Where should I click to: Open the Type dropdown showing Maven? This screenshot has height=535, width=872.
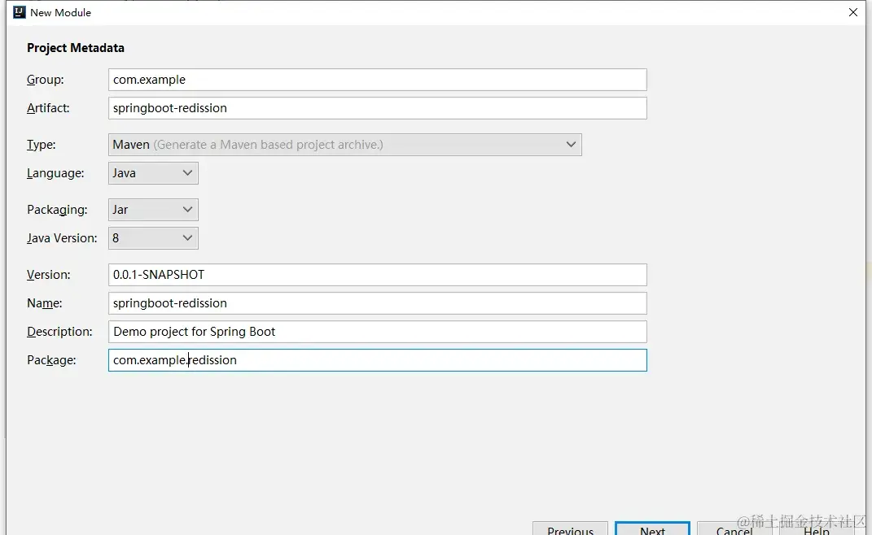click(x=344, y=145)
